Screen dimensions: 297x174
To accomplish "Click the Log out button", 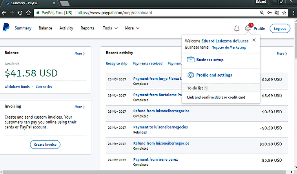I will [x=280, y=28].
